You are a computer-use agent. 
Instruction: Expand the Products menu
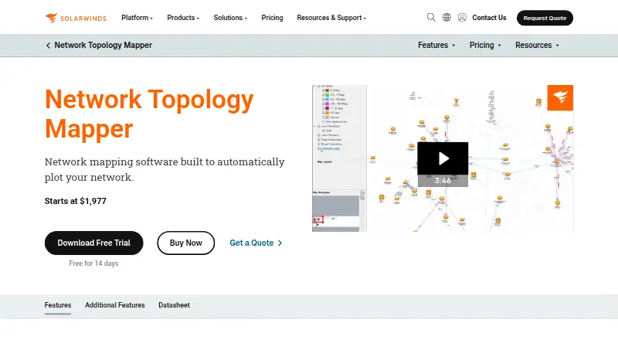click(183, 18)
